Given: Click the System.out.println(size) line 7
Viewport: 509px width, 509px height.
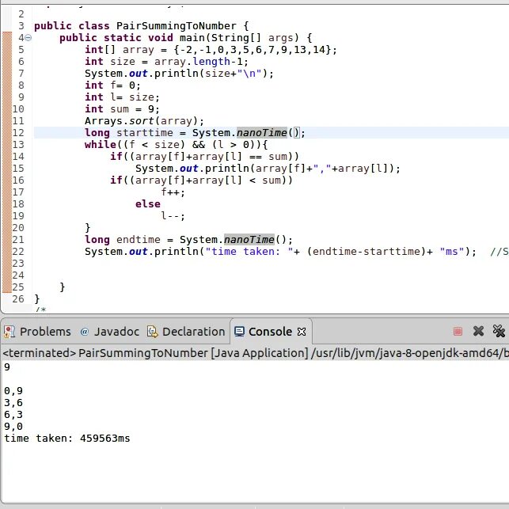Looking at the screenshot, I should click(179, 74).
